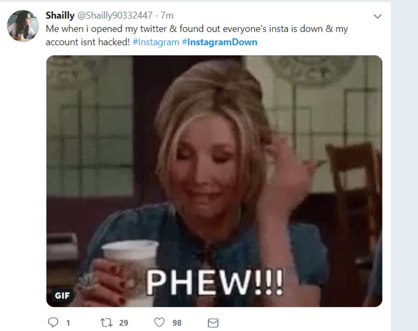Retweet using the retweet arrows icon
418x331 pixels.
click(105, 323)
